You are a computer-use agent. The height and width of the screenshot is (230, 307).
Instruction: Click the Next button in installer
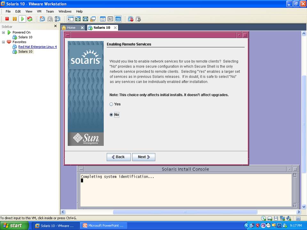[144, 157]
